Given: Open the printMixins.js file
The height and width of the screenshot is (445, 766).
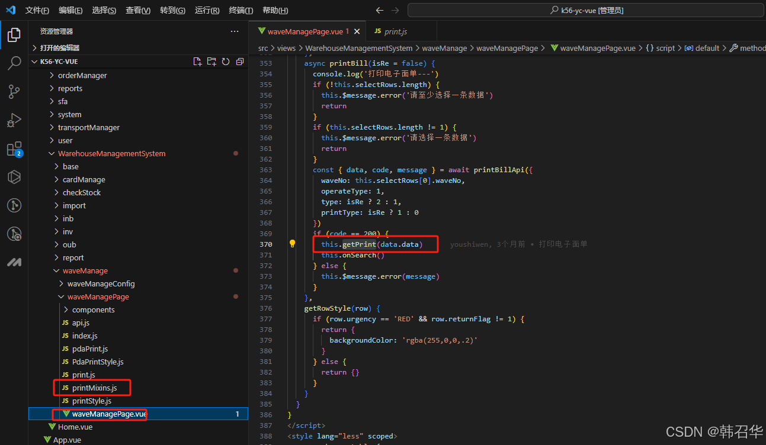Looking at the screenshot, I should click(x=138, y=388).
